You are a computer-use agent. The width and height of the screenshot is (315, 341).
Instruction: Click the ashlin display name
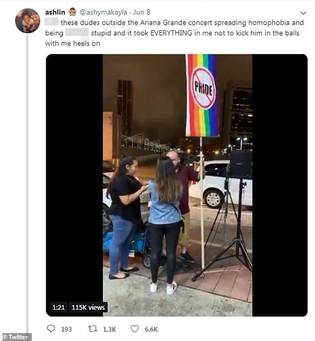pos(55,12)
